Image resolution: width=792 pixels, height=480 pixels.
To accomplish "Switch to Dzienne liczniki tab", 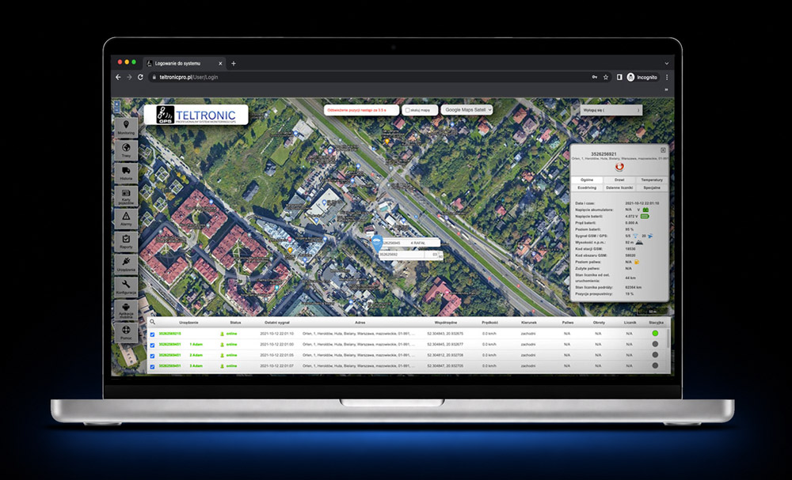I will point(620,187).
